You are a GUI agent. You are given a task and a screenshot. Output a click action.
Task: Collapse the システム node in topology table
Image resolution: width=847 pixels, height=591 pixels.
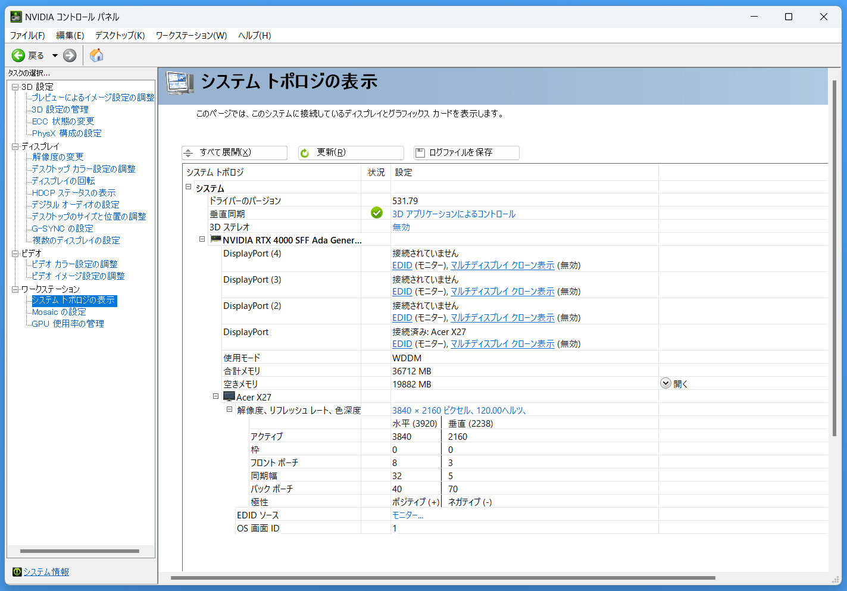click(x=189, y=187)
